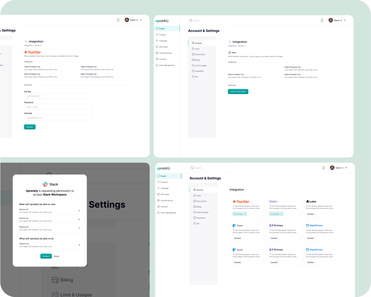Go back using the arrow beside Integration in Slack panel
Screen dimensions: 371x297
(x=229, y=42)
